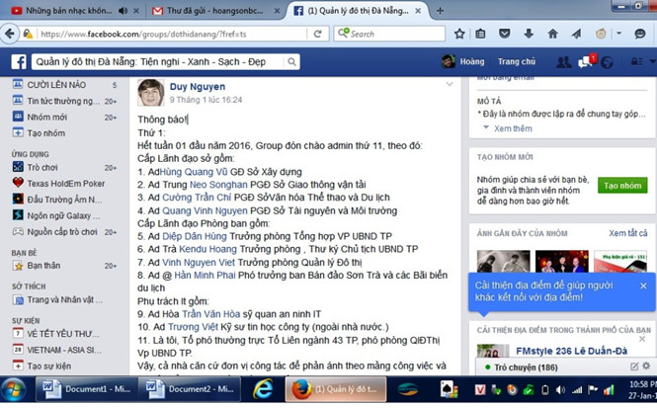Open a new browser tab with plus
The height and width of the screenshot is (408, 657).
click(x=440, y=11)
